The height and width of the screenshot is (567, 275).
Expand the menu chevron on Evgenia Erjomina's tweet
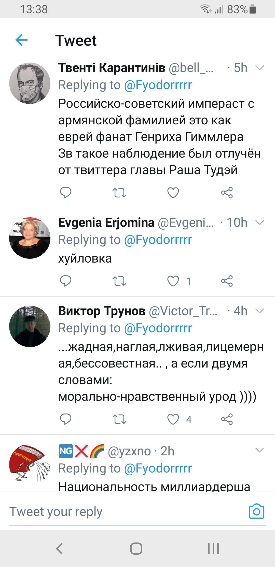coord(259,222)
